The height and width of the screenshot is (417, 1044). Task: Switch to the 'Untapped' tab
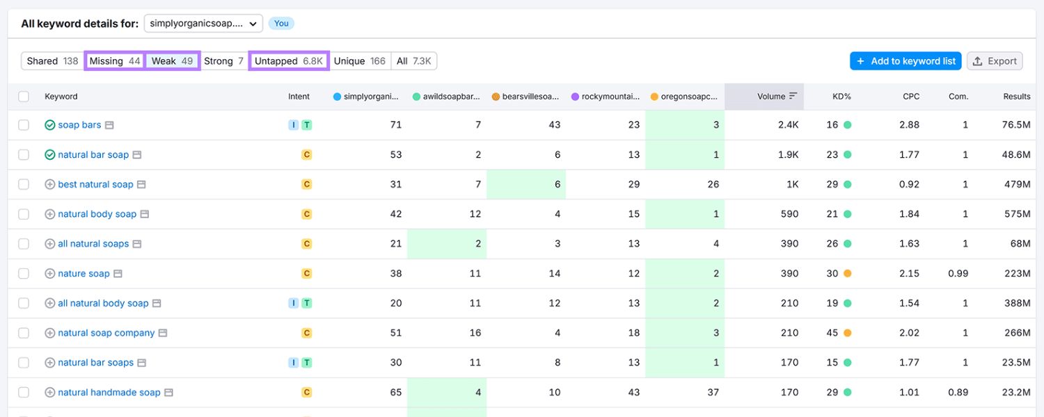(x=288, y=60)
